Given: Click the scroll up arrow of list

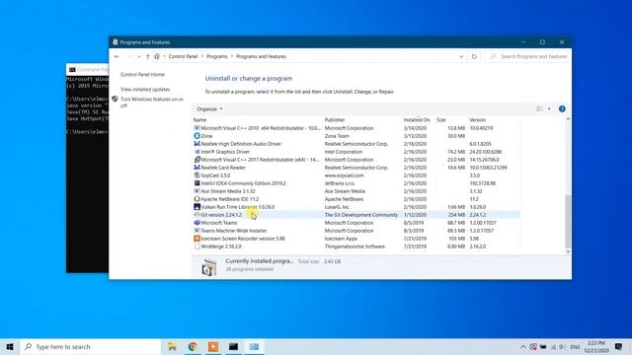Looking at the screenshot, I should [x=568, y=119].
